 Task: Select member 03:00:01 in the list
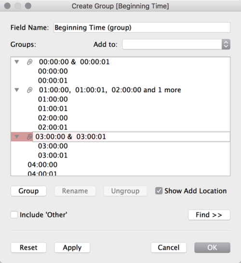(x=53, y=155)
